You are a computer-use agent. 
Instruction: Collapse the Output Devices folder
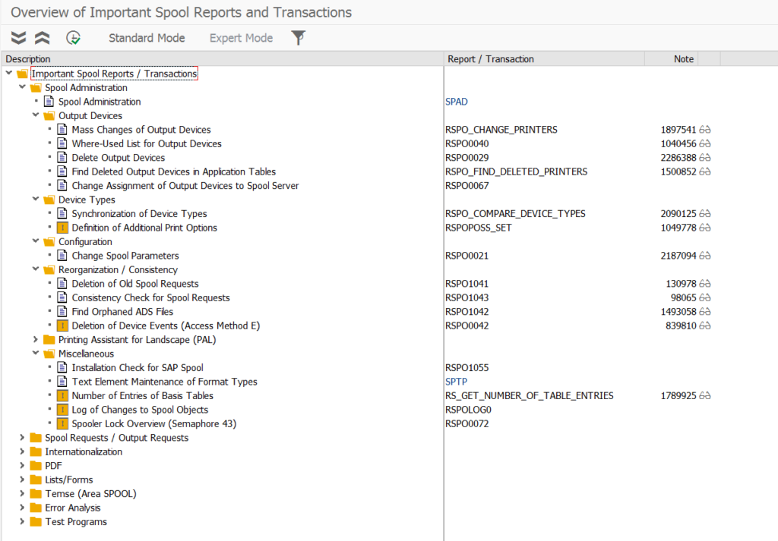coord(36,116)
